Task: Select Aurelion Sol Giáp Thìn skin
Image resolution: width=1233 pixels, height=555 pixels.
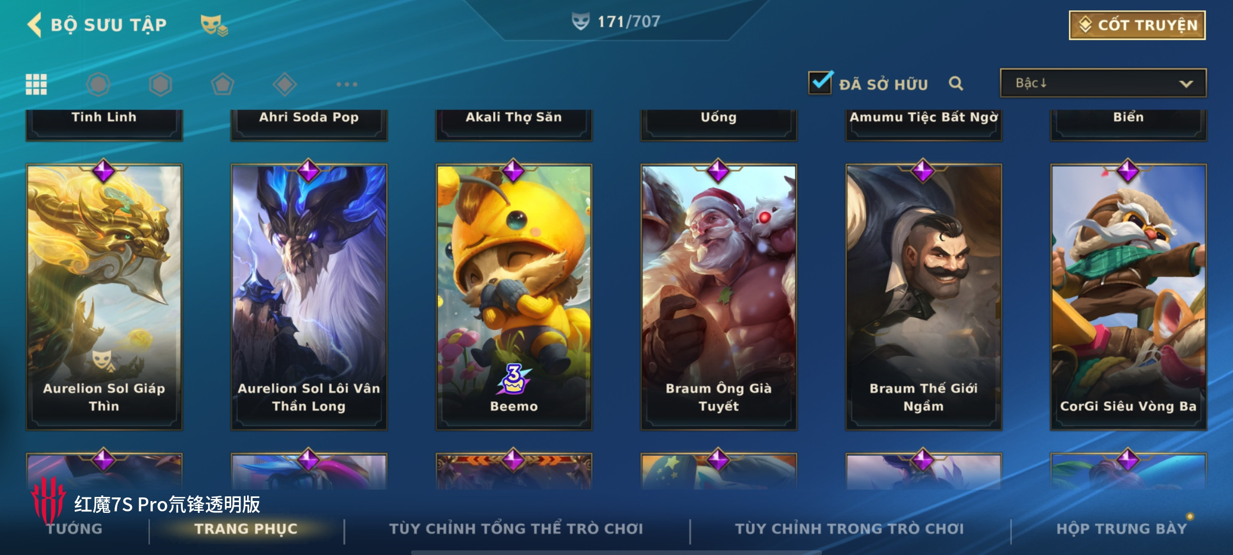Action: (x=104, y=297)
